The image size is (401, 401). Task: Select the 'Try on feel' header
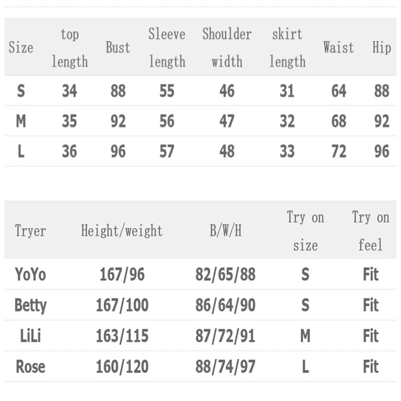click(370, 231)
